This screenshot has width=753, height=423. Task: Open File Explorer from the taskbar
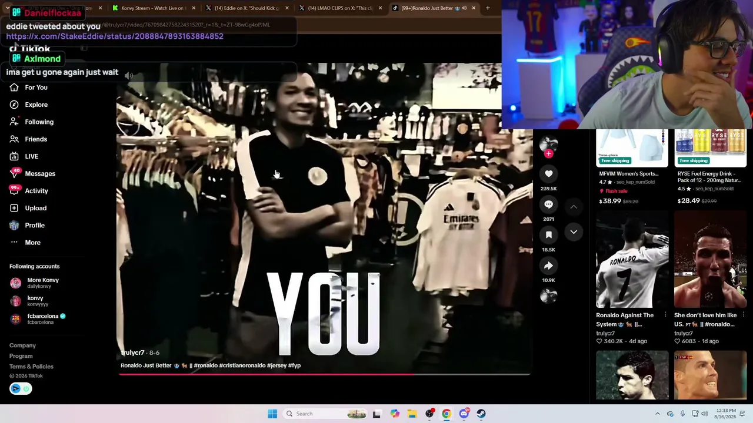pyautogui.click(x=412, y=414)
